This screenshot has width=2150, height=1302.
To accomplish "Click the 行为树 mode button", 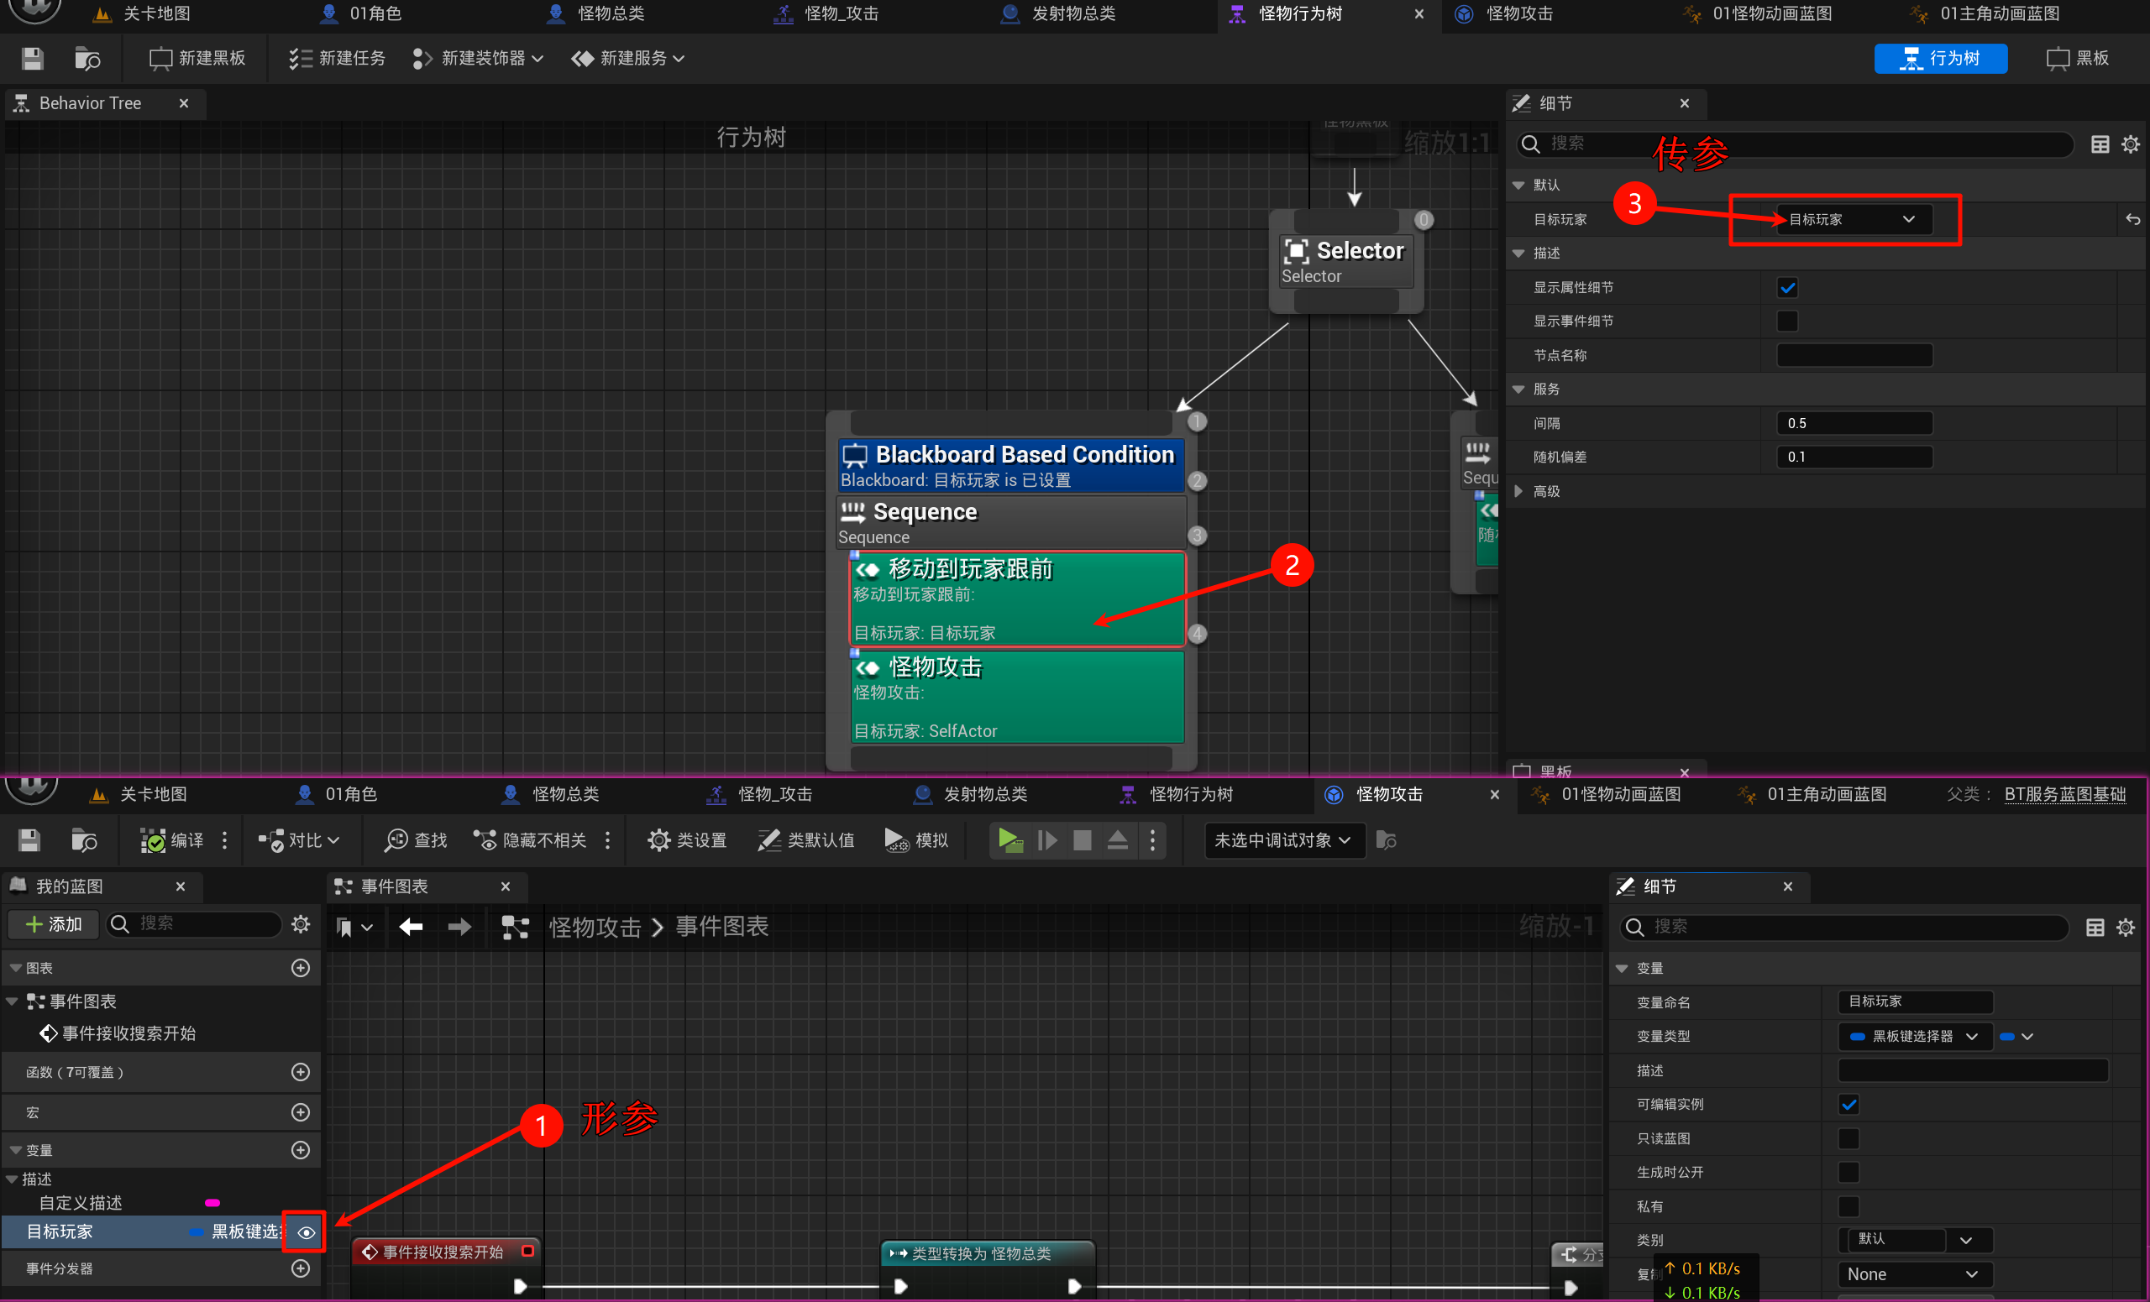I will pyautogui.click(x=1940, y=59).
